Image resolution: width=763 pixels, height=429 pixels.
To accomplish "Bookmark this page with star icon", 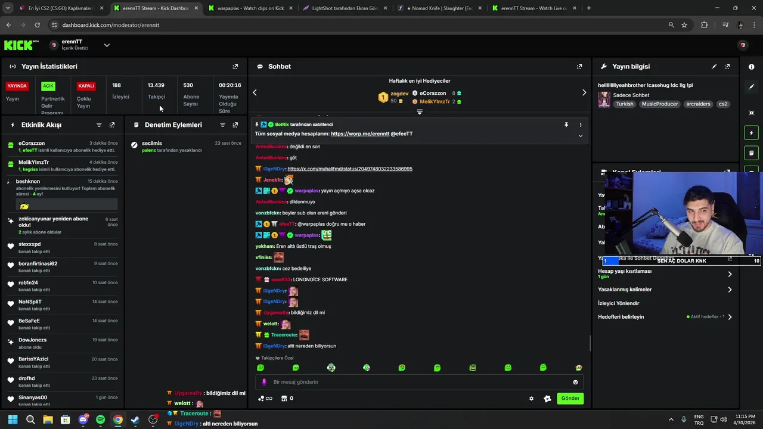I will pyautogui.click(x=684, y=25).
